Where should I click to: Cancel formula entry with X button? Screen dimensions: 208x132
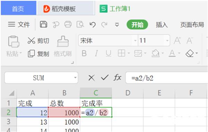click(92, 78)
